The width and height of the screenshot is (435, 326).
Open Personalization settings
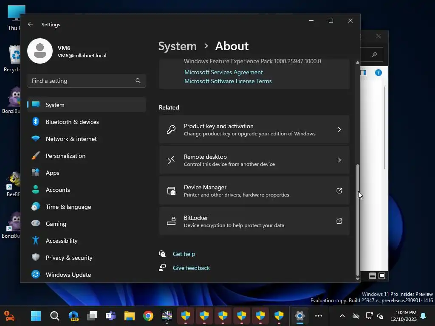click(87, 156)
